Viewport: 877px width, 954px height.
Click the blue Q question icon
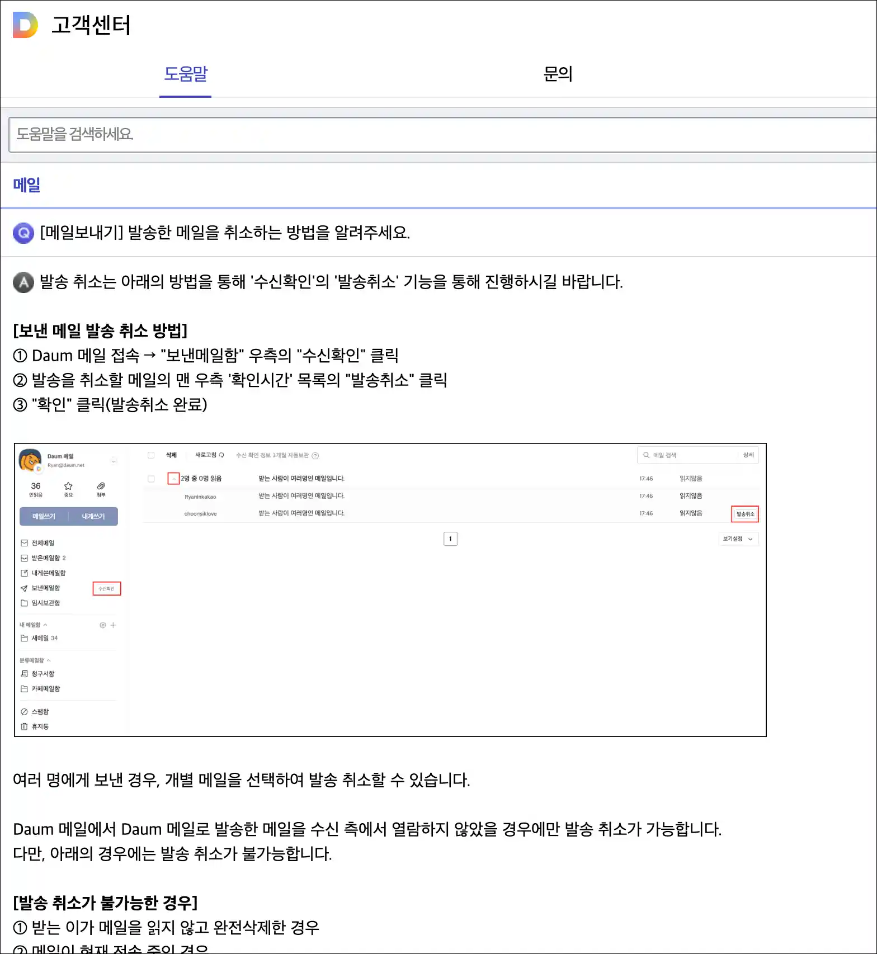tap(23, 233)
